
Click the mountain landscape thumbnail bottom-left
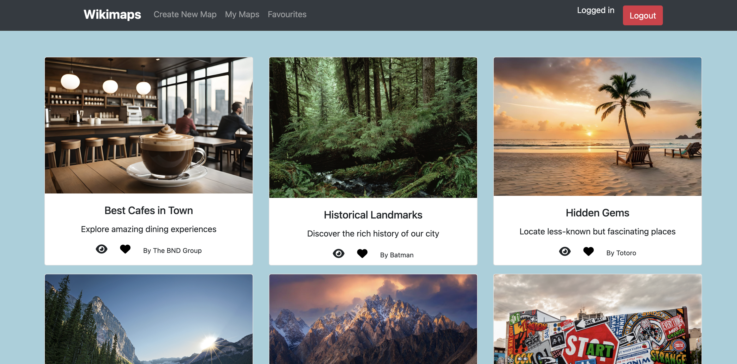pos(148,319)
